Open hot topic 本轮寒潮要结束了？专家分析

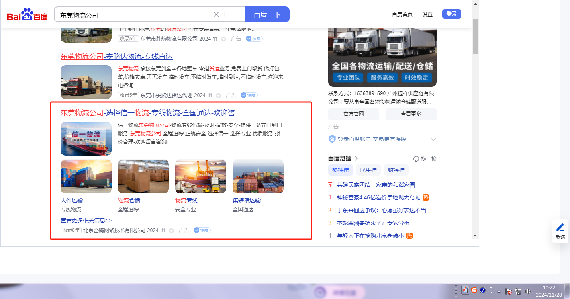(373, 223)
